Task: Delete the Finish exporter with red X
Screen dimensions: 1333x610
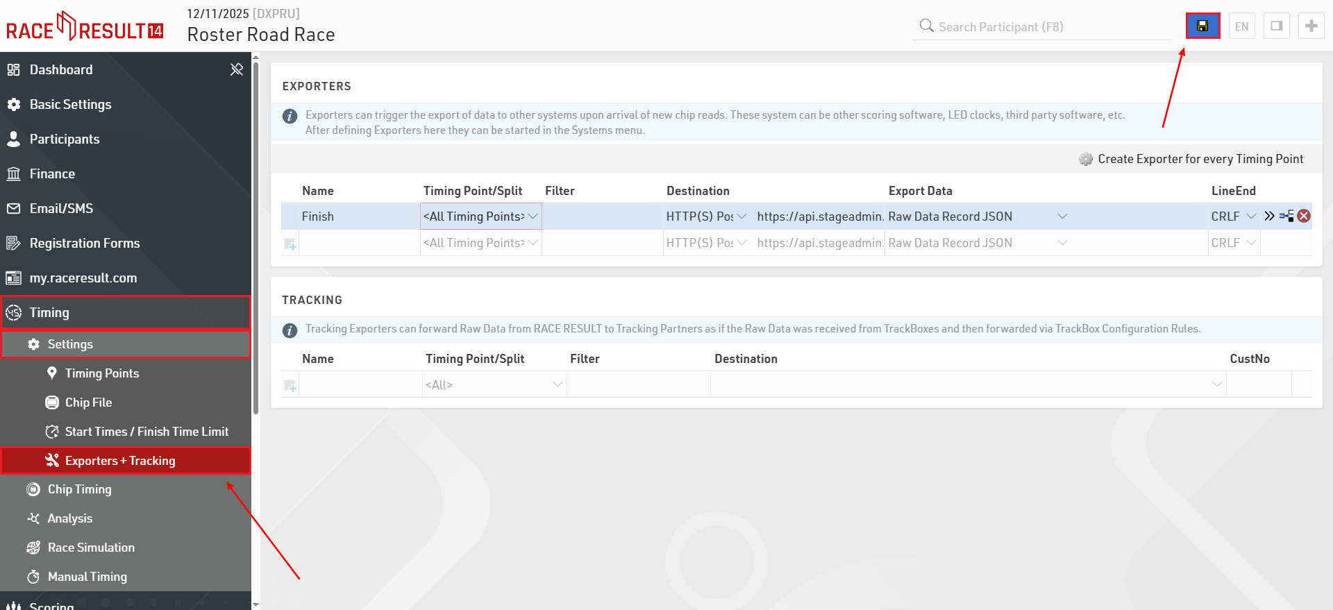Action: (1304, 216)
